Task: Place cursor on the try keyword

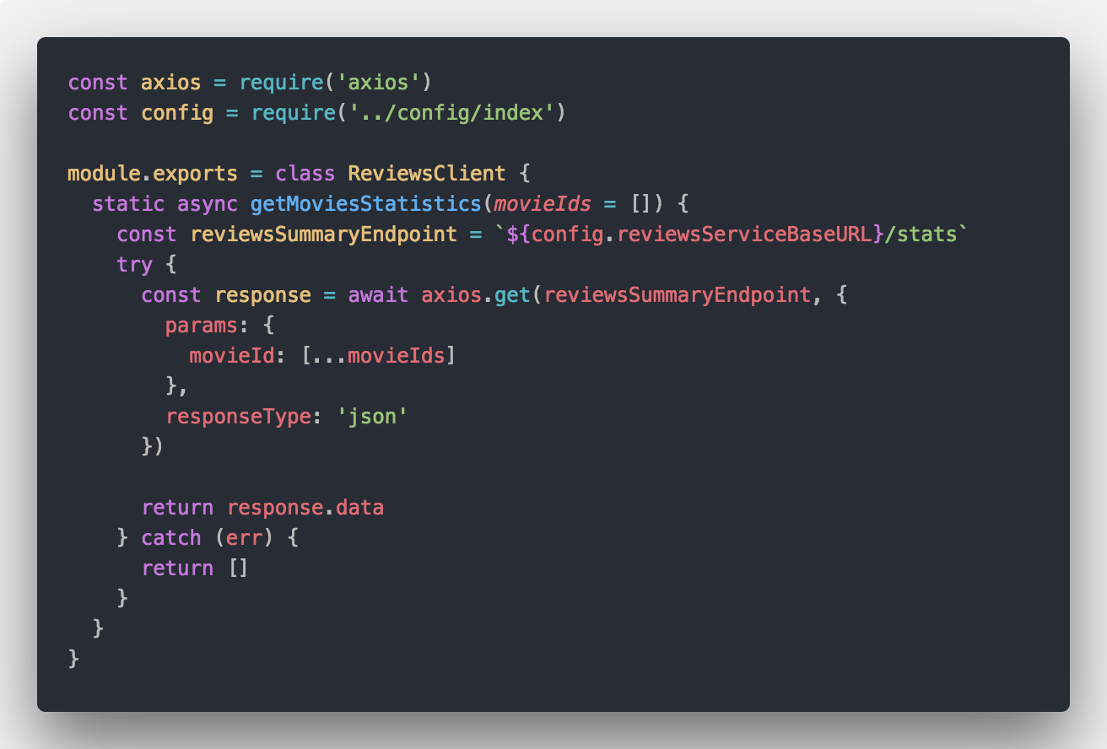Action: pyautogui.click(x=135, y=265)
